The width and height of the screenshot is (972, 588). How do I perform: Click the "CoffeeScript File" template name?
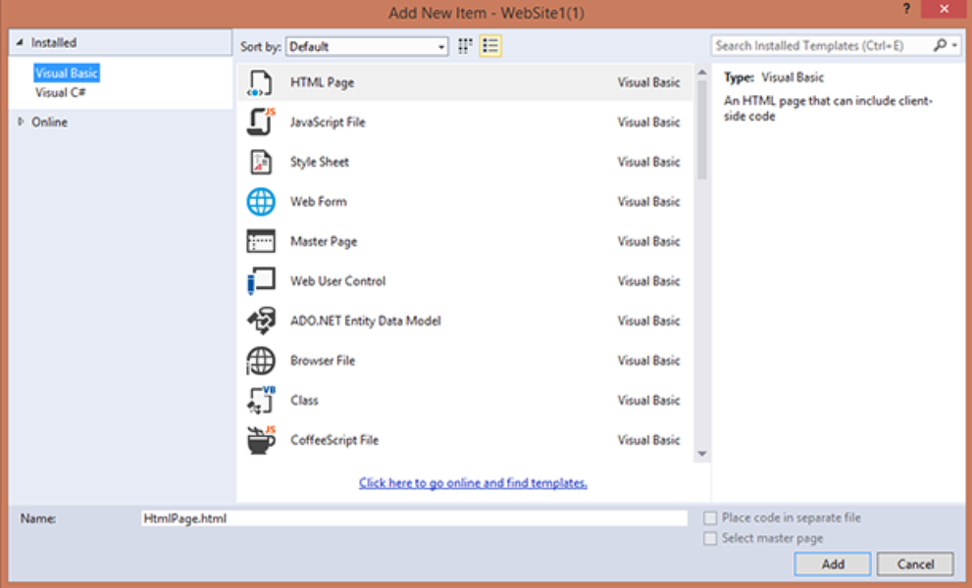[x=334, y=440]
